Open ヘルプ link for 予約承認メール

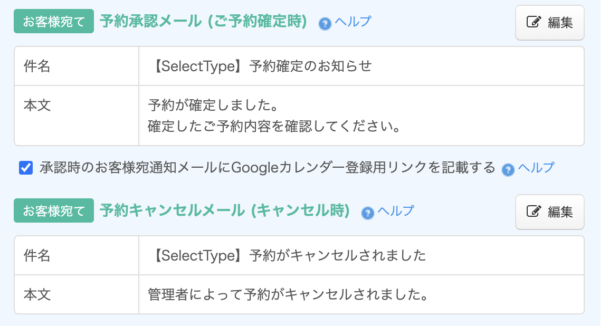point(353,22)
